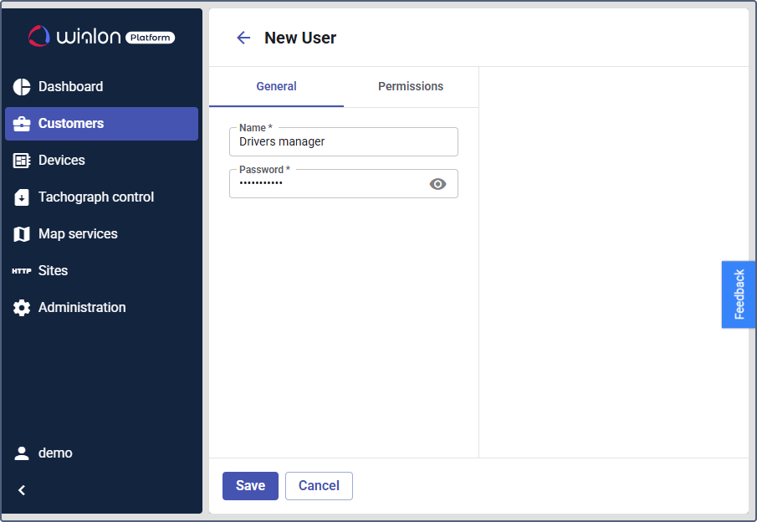757x522 pixels.
Task: Select the Map services map icon
Action: coord(22,234)
